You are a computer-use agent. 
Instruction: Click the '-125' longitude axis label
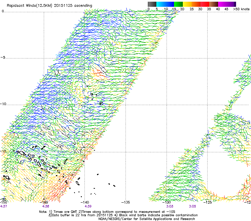pos(208,202)
